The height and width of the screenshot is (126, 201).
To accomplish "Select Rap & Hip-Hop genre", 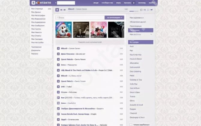I will pos(135,55).
